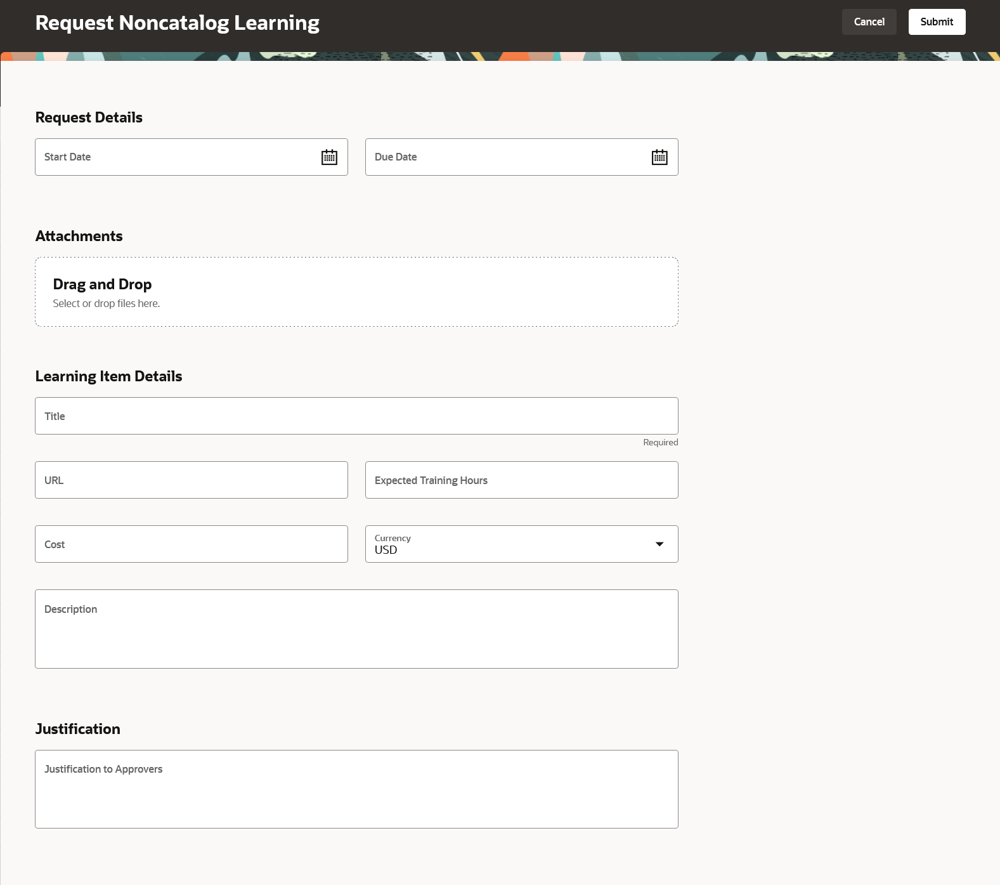Click the Request Noncatalog Learning page title
Image resolution: width=1000 pixels, height=885 pixels.
pyautogui.click(x=178, y=23)
